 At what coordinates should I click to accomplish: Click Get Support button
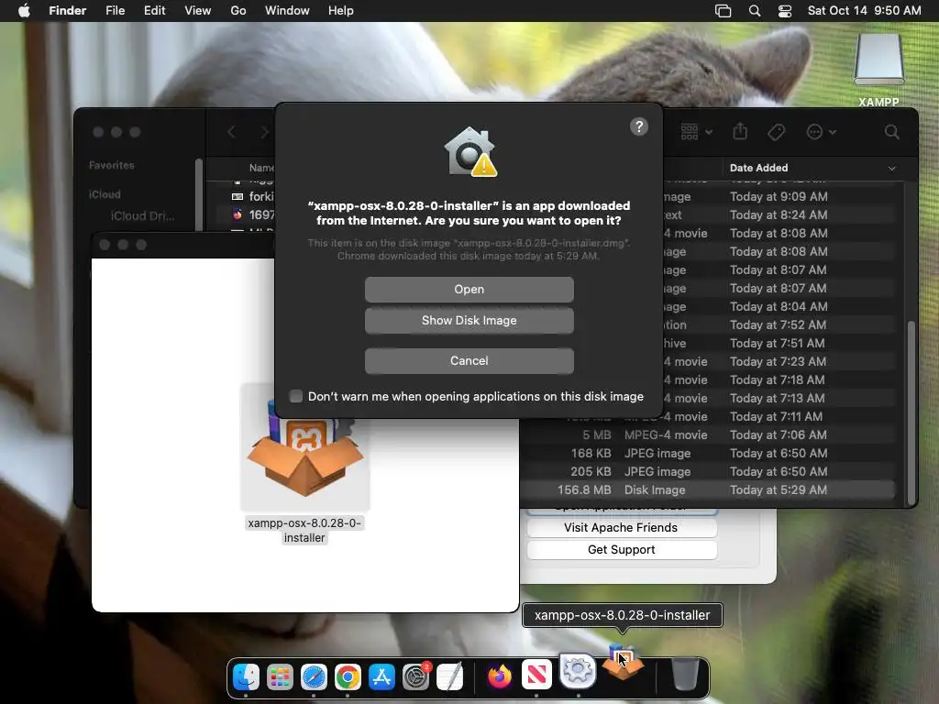(x=621, y=550)
